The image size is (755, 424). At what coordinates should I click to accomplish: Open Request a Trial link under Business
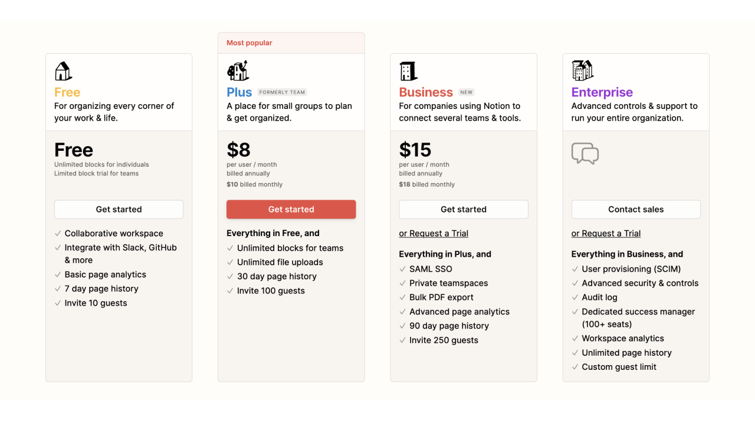pos(434,234)
